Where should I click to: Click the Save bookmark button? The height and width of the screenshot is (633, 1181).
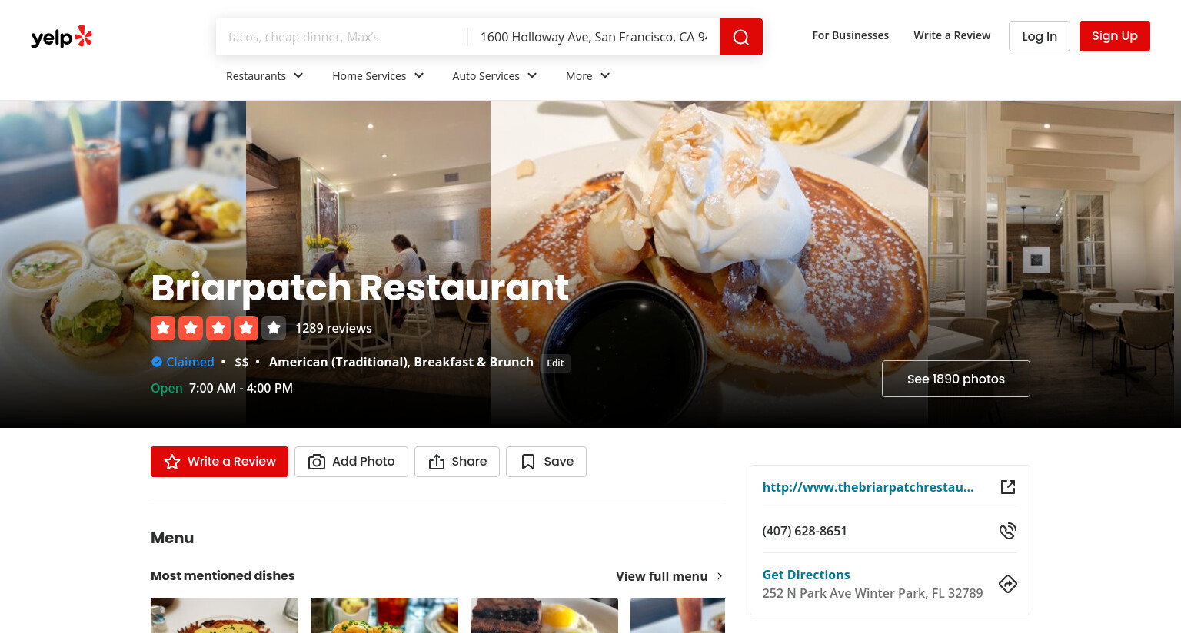click(546, 462)
